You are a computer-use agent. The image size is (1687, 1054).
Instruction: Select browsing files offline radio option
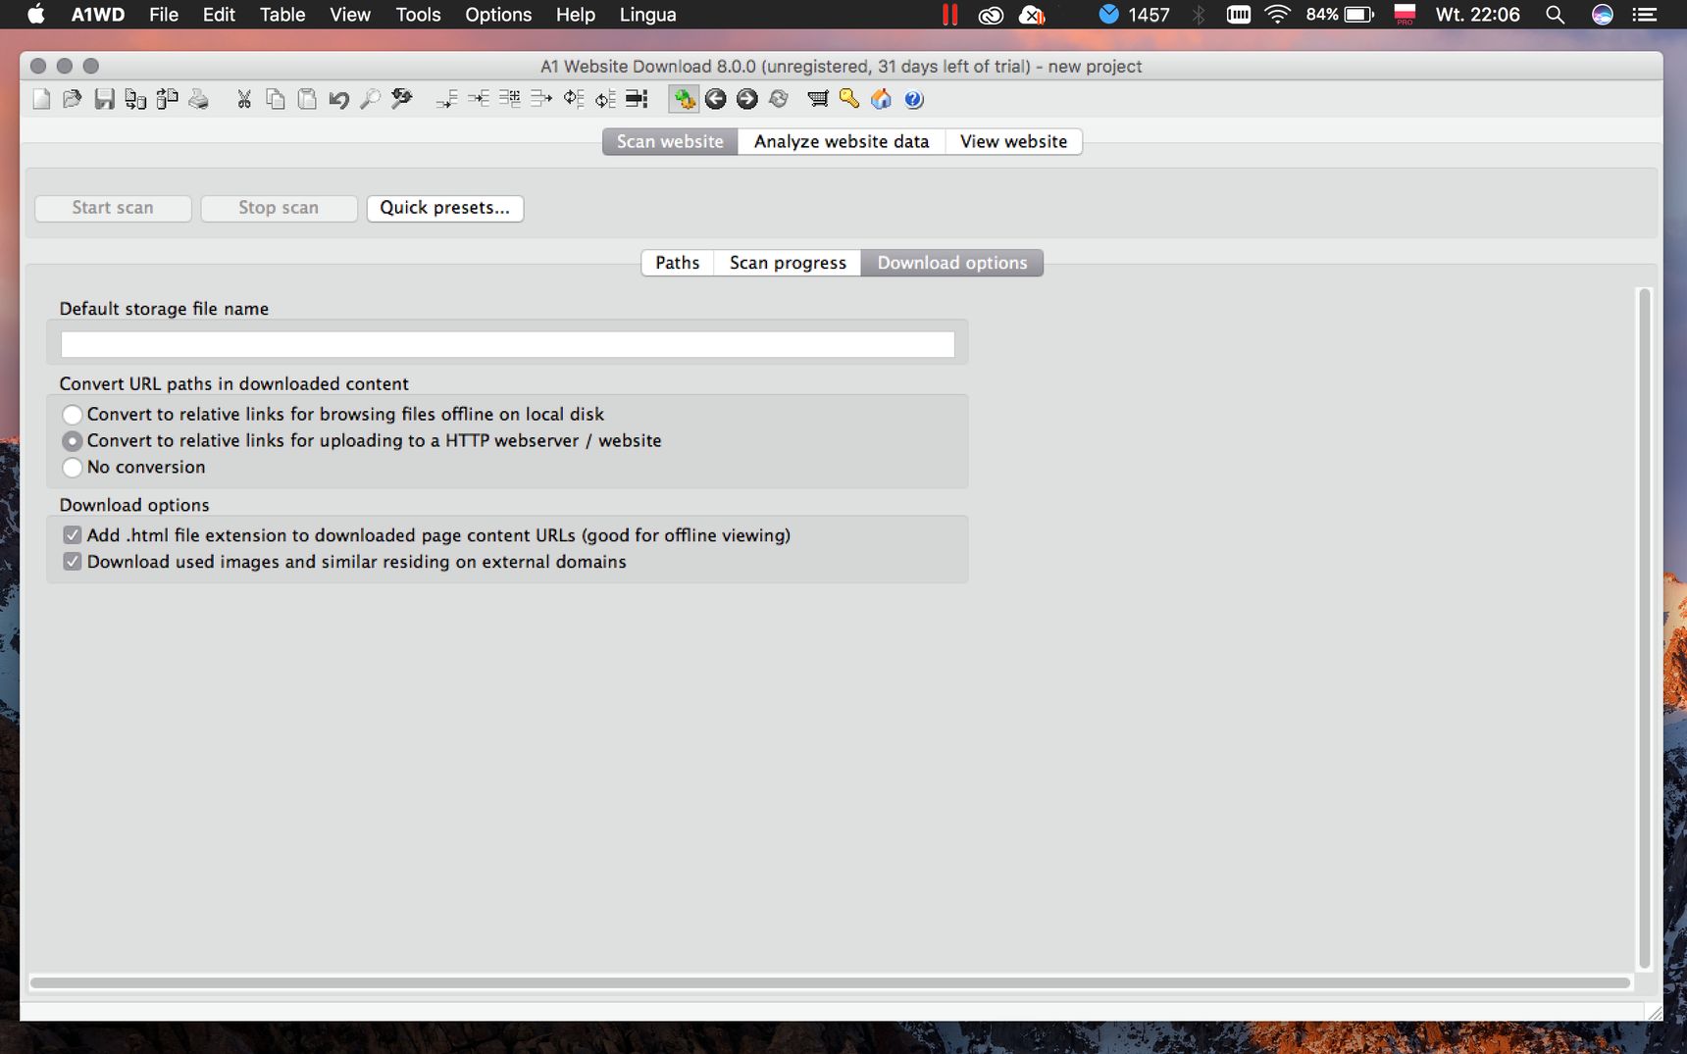coord(72,415)
